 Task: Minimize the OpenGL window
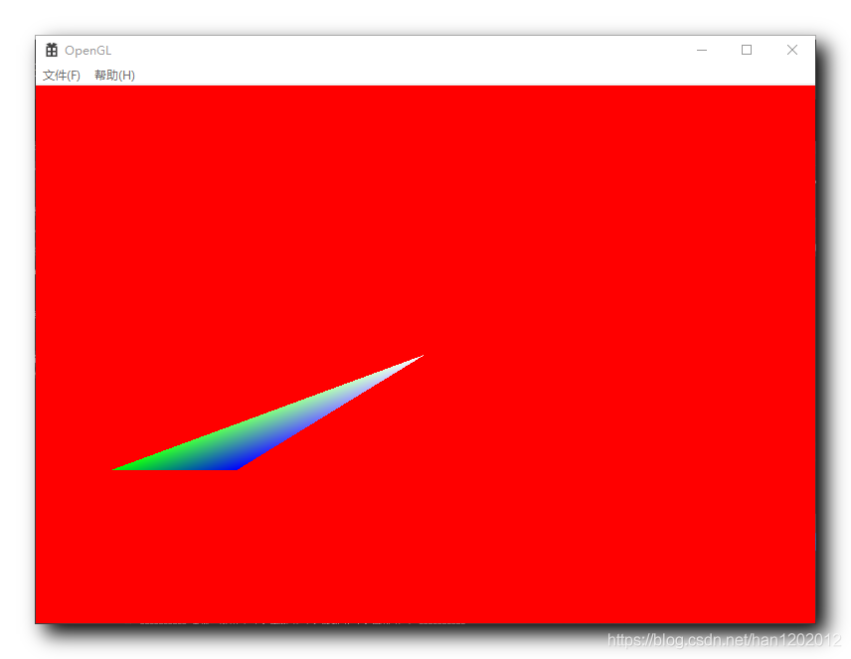click(702, 50)
